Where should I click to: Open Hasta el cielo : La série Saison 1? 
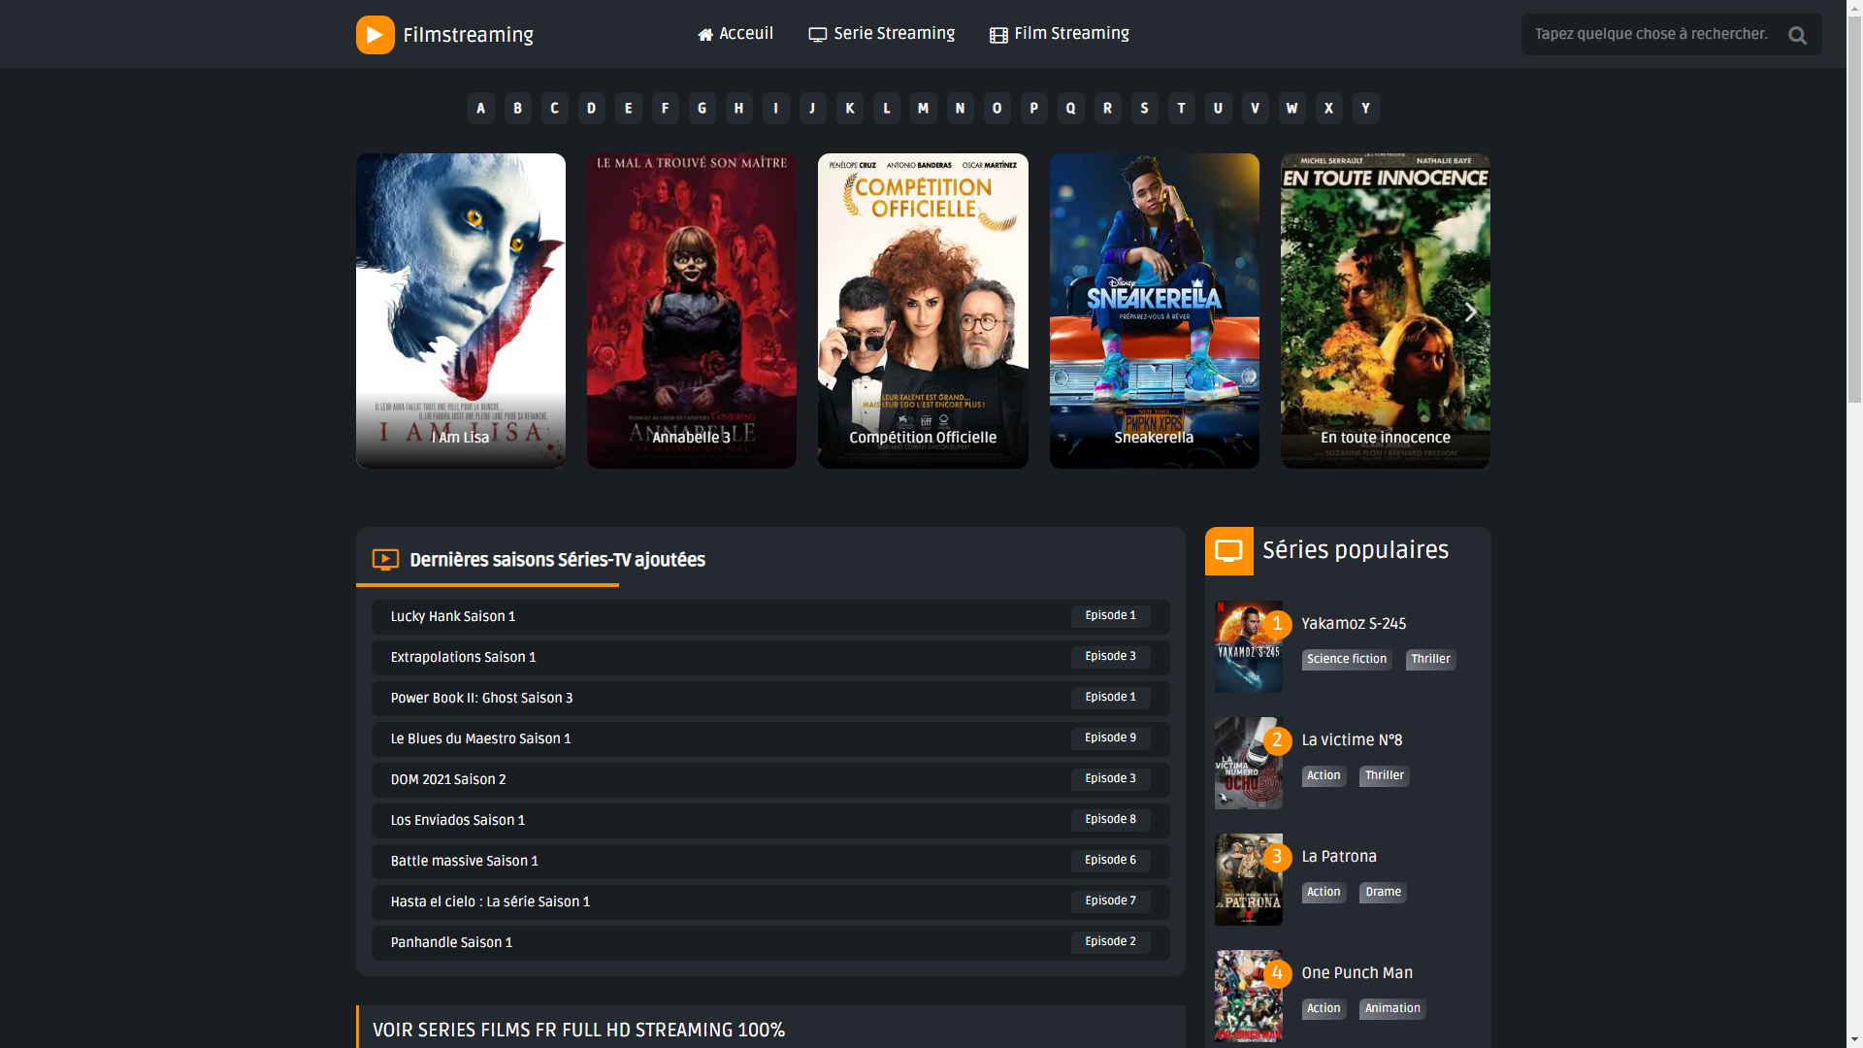(x=770, y=902)
